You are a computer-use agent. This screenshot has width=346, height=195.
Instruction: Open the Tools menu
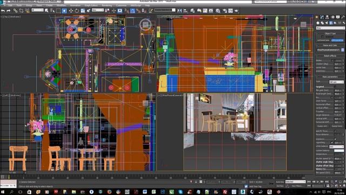coord(19,5)
